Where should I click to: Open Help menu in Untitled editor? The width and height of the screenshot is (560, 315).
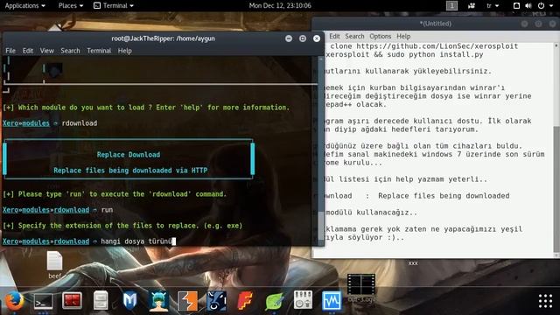(x=403, y=37)
